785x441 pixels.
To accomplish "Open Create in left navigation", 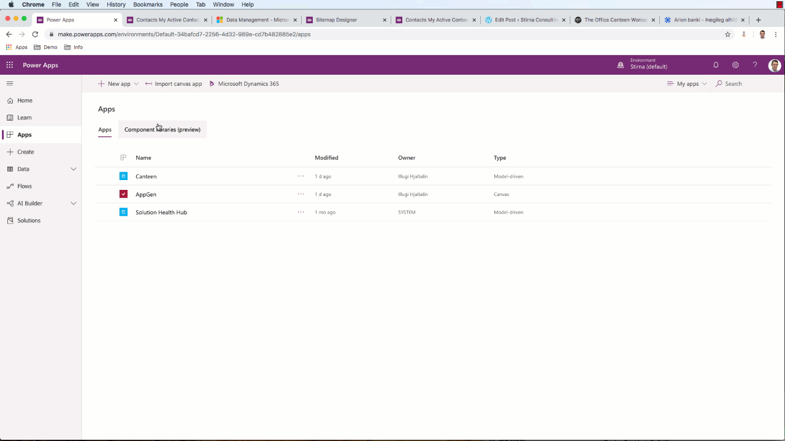I will pyautogui.click(x=40, y=152).
